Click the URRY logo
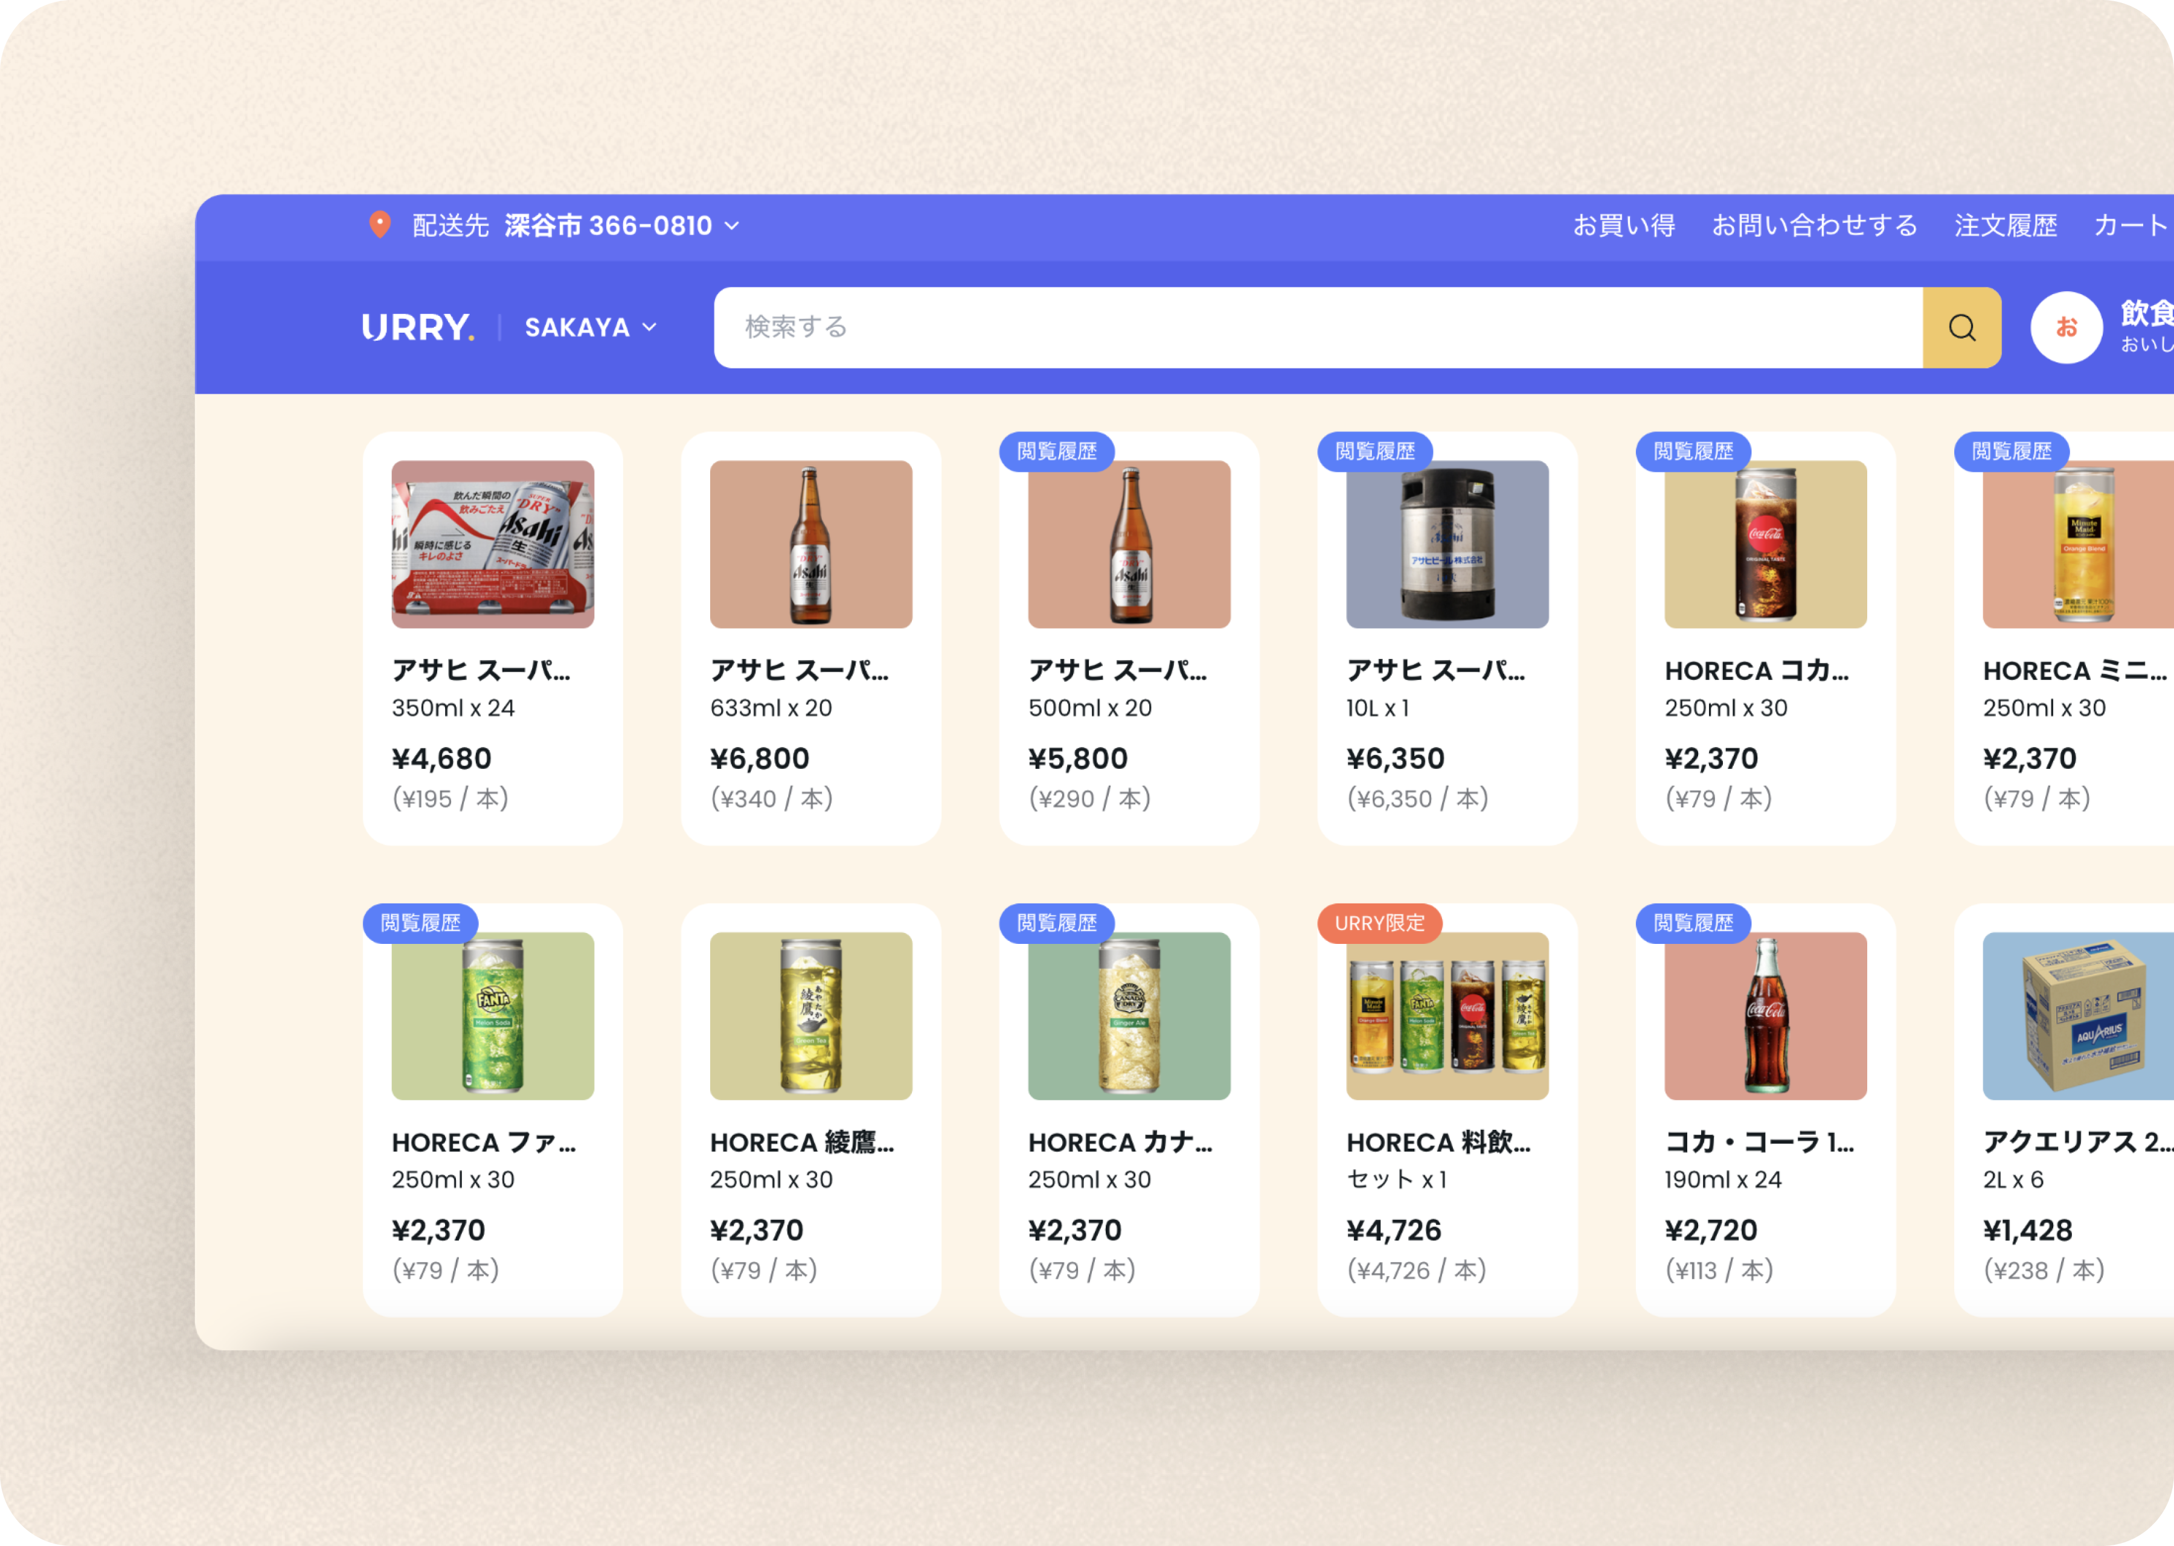 pos(417,327)
